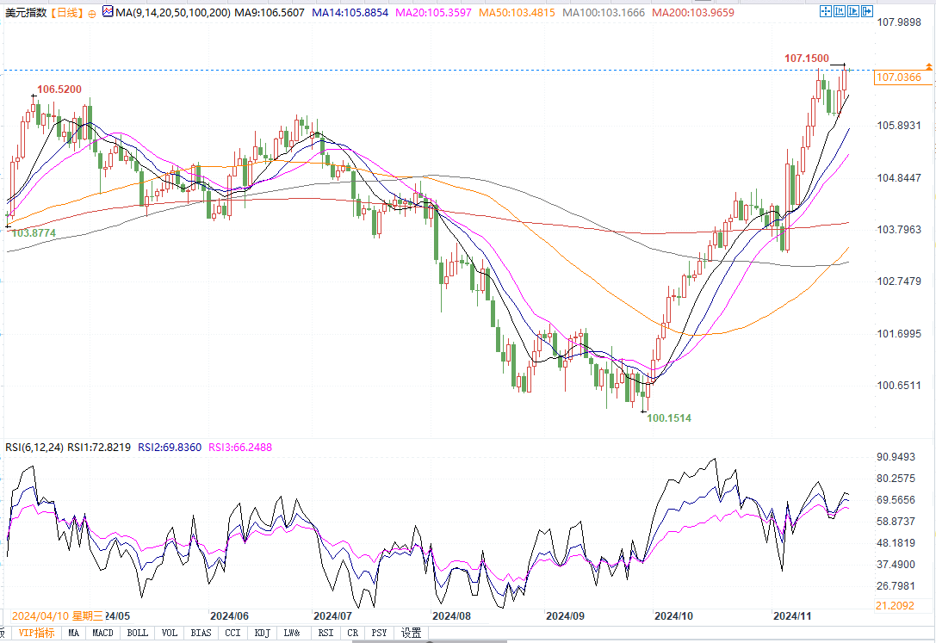
Task: Switch to the MACD indicator tab
Action: tap(102, 633)
